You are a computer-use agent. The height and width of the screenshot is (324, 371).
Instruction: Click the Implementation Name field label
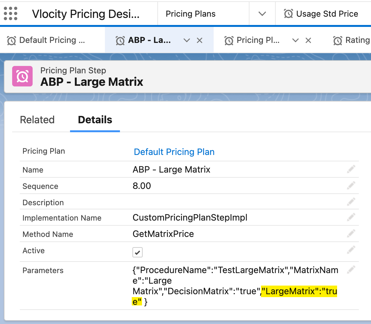coord(62,218)
